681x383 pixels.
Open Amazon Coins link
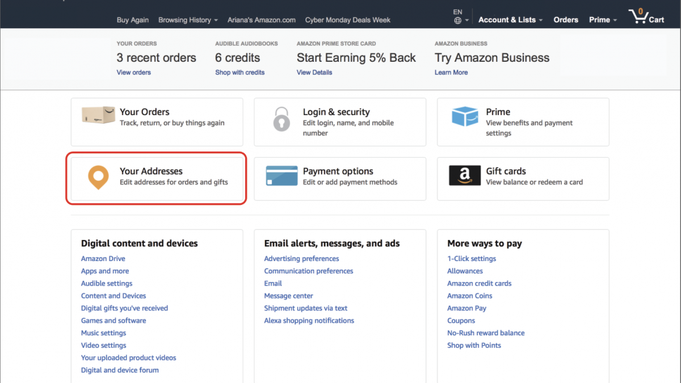coord(470,296)
